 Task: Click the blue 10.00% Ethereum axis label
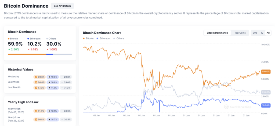[x=265, y=105]
